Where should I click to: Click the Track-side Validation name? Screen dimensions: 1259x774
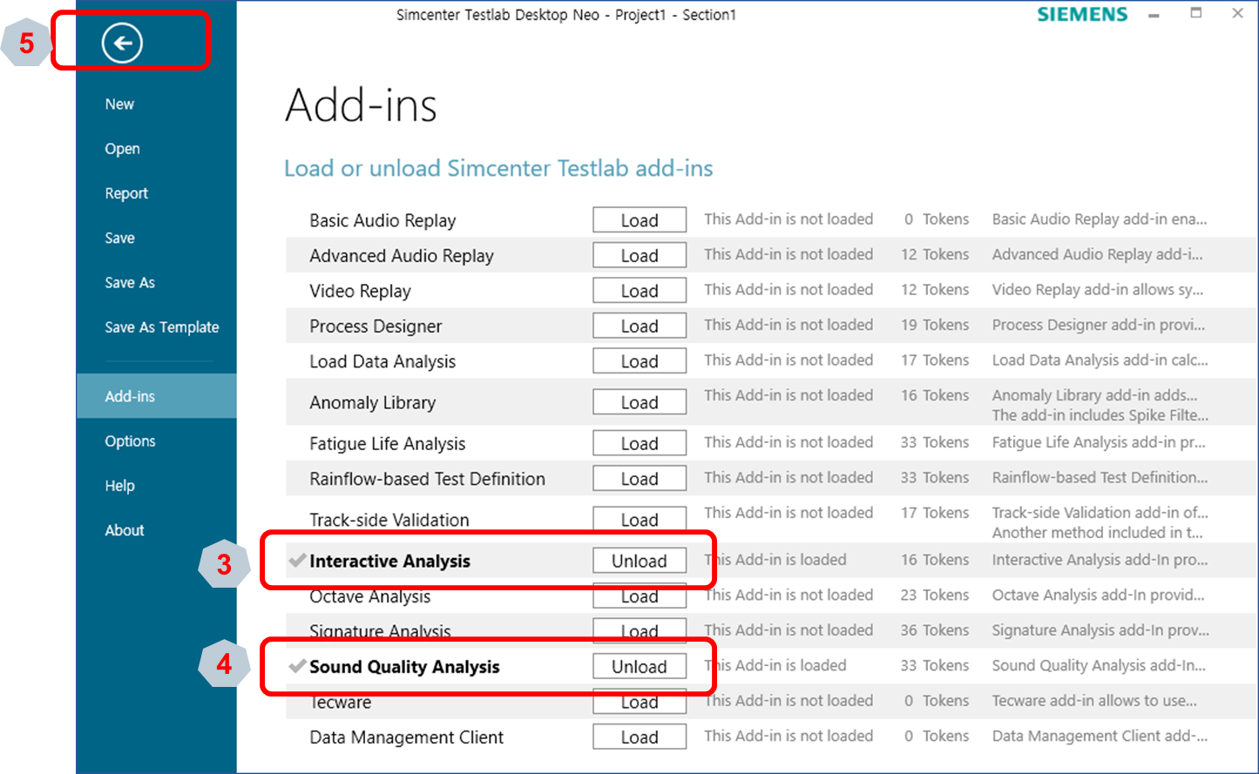coord(389,520)
